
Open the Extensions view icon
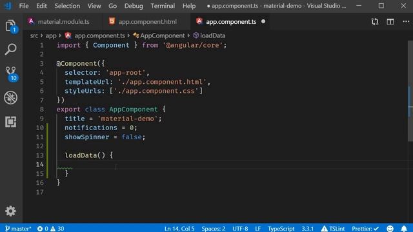click(x=10, y=122)
